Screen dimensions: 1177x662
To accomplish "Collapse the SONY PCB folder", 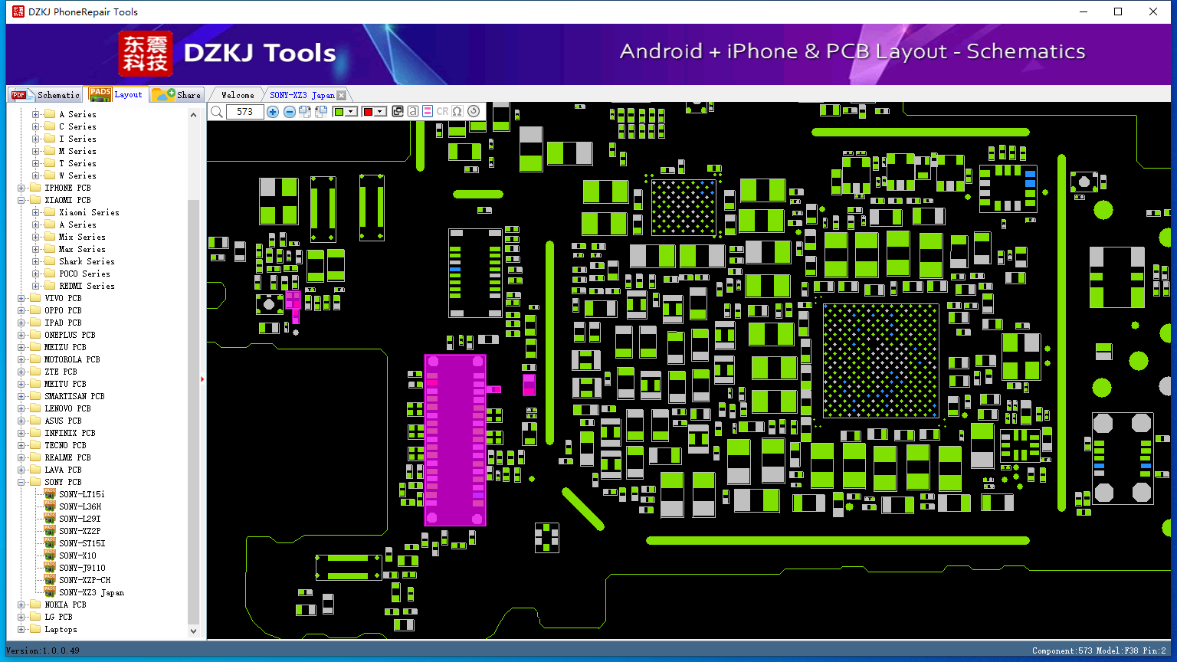I will click(21, 482).
